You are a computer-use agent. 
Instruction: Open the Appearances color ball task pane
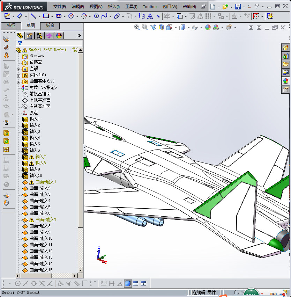(285, 81)
